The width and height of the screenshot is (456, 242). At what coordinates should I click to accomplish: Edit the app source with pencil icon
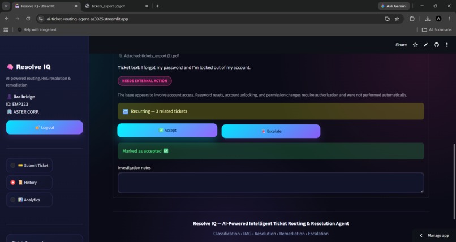pos(426,45)
